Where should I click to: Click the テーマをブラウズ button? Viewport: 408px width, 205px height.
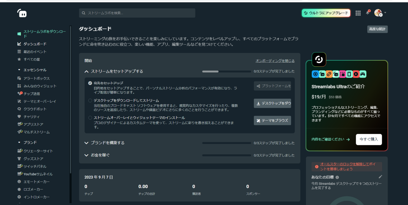(x=272, y=120)
